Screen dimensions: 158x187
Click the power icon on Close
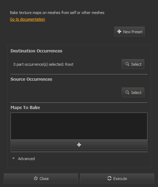(36, 178)
